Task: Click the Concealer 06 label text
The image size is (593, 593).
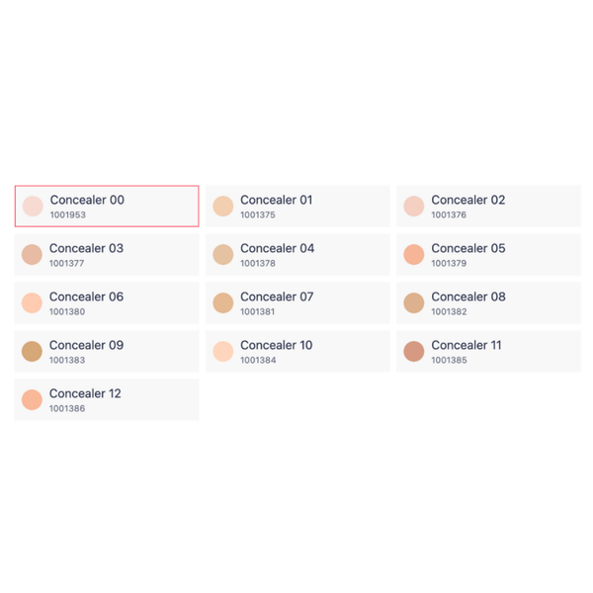Action: [x=87, y=296]
